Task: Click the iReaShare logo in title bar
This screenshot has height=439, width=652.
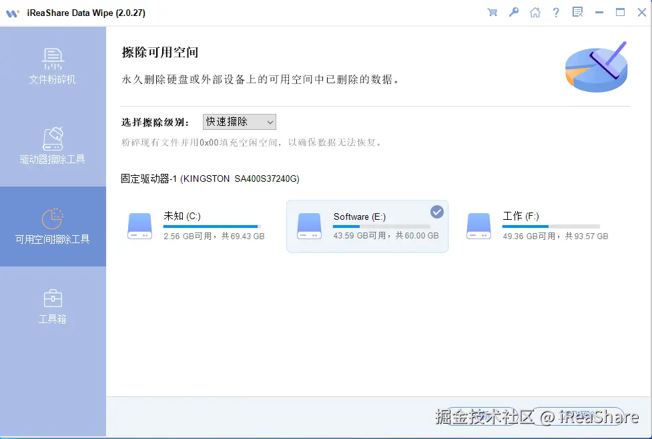Action: point(12,12)
